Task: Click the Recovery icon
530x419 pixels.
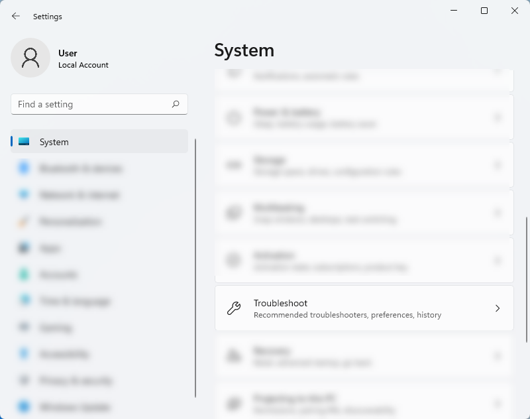Action: pos(233,355)
